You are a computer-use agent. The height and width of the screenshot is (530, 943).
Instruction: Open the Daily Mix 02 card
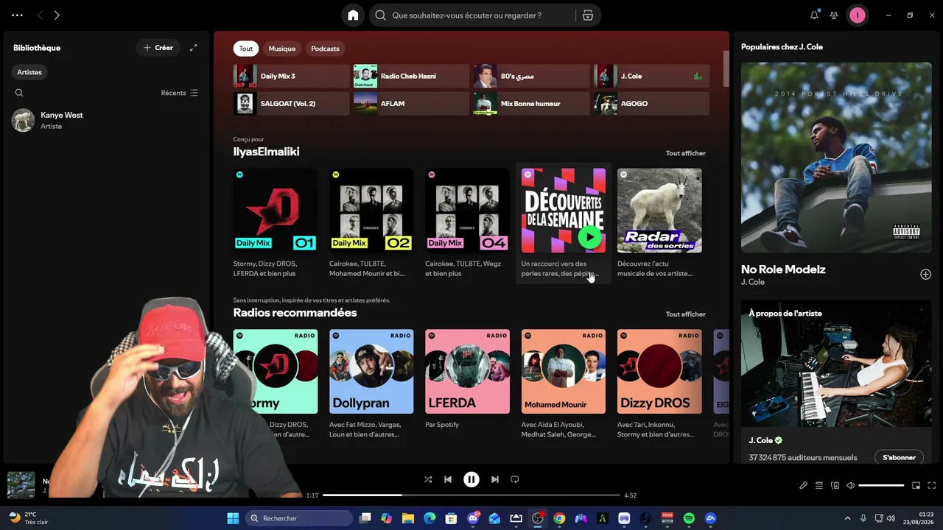coord(371,224)
